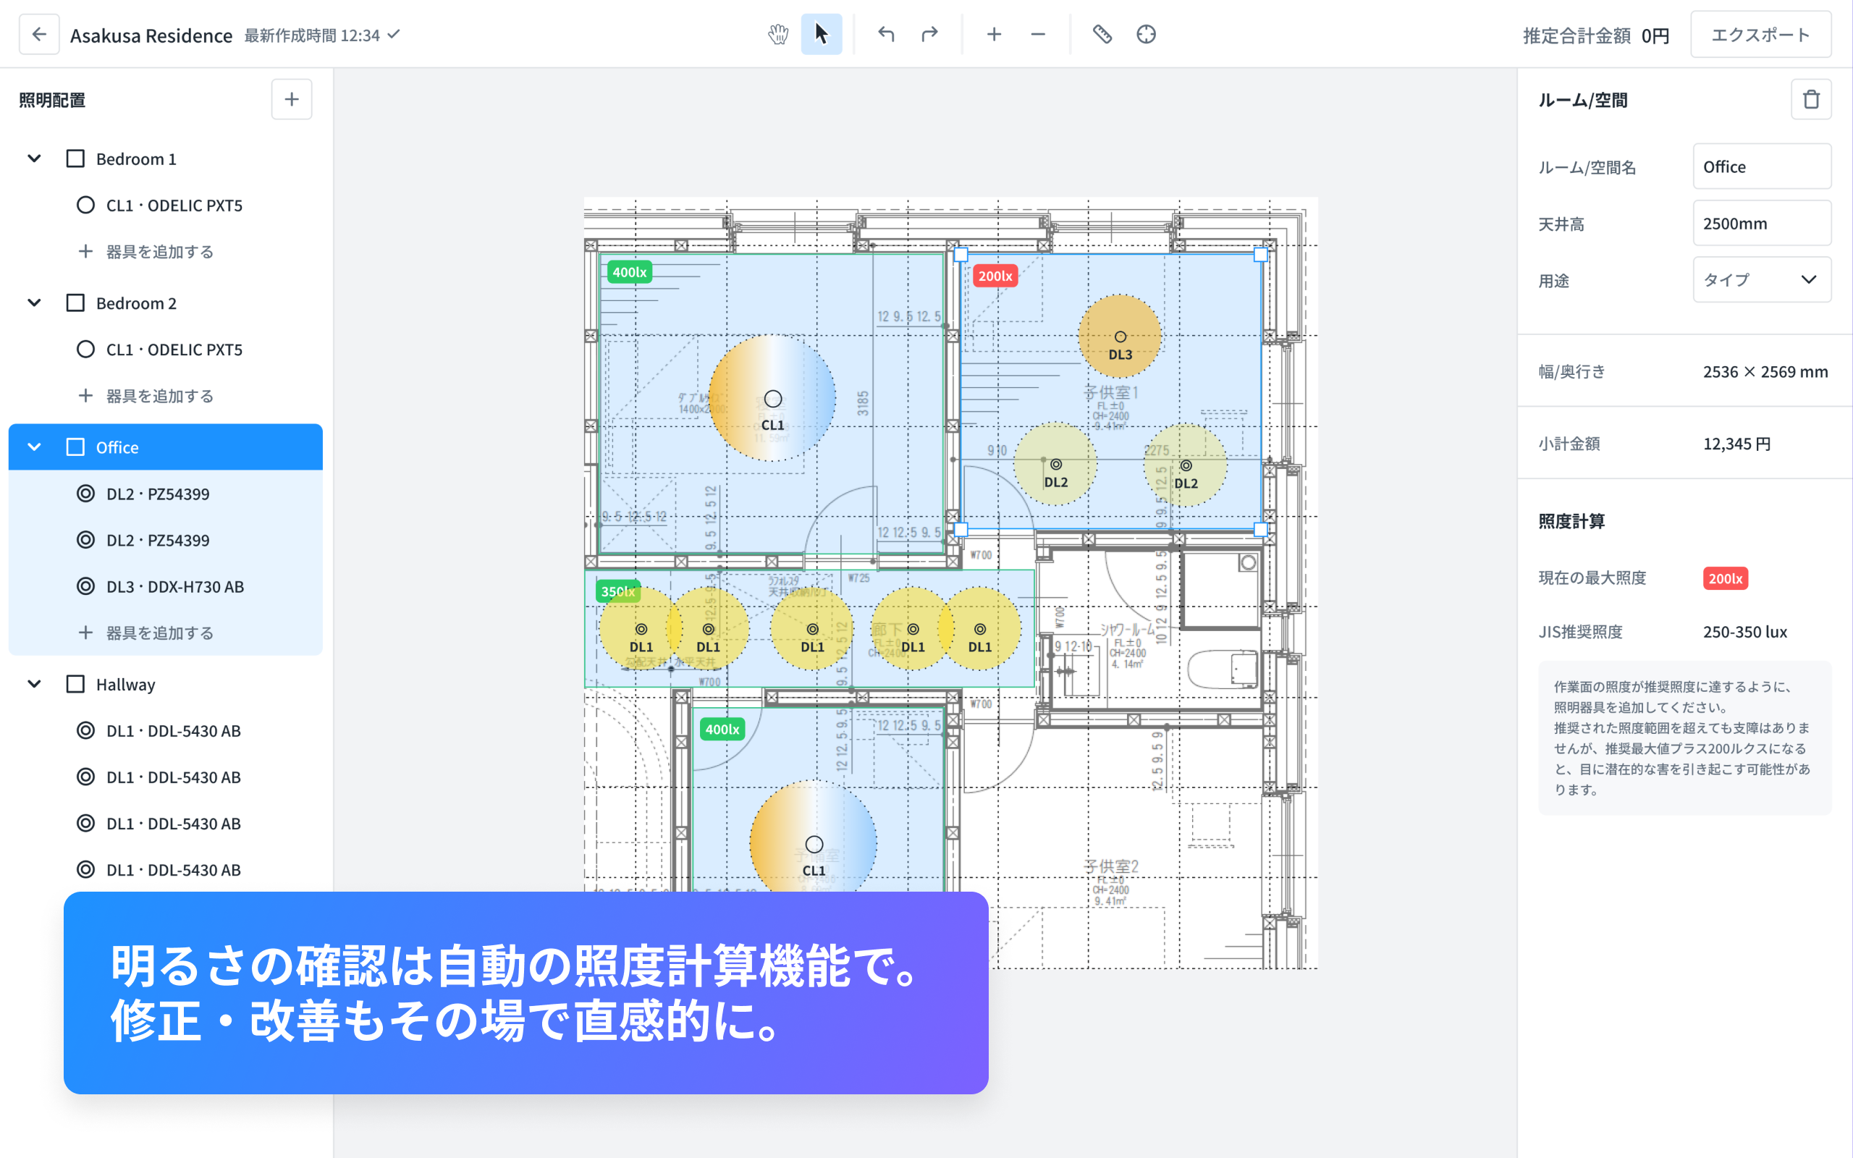Toggle visibility of Bedroom 1 room

coord(75,159)
